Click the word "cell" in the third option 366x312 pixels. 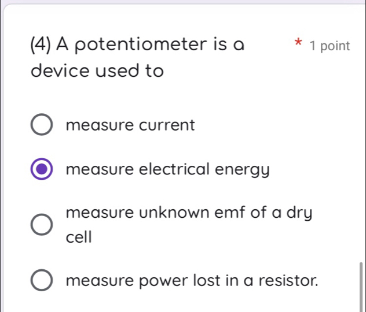click(x=79, y=237)
